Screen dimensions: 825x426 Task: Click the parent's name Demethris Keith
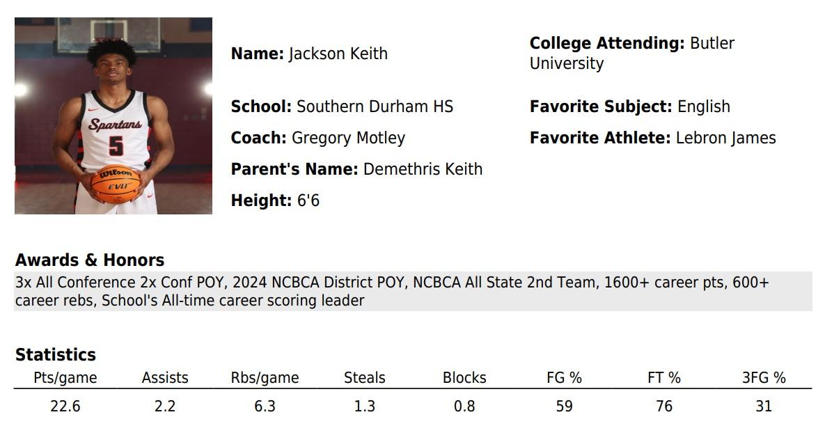click(423, 169)
